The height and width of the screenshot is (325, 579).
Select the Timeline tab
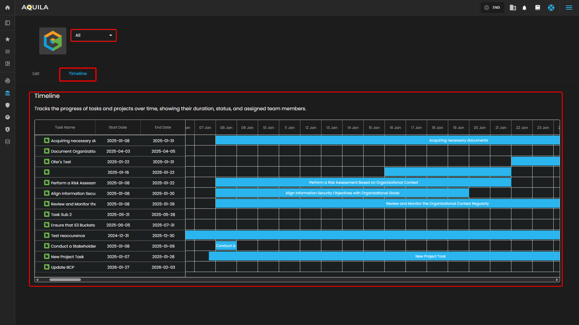[78, 74]
